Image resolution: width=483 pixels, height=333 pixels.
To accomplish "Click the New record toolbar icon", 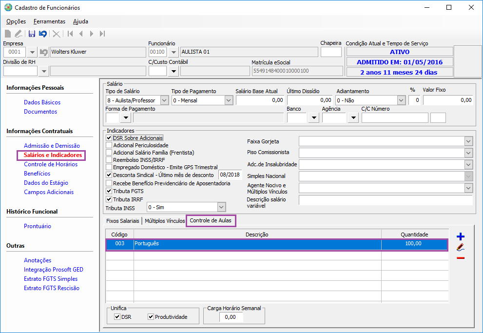I will click(8, 34).
